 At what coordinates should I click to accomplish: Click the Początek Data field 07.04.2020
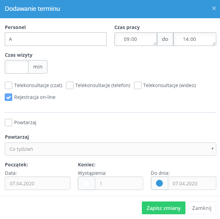point(38,183)
